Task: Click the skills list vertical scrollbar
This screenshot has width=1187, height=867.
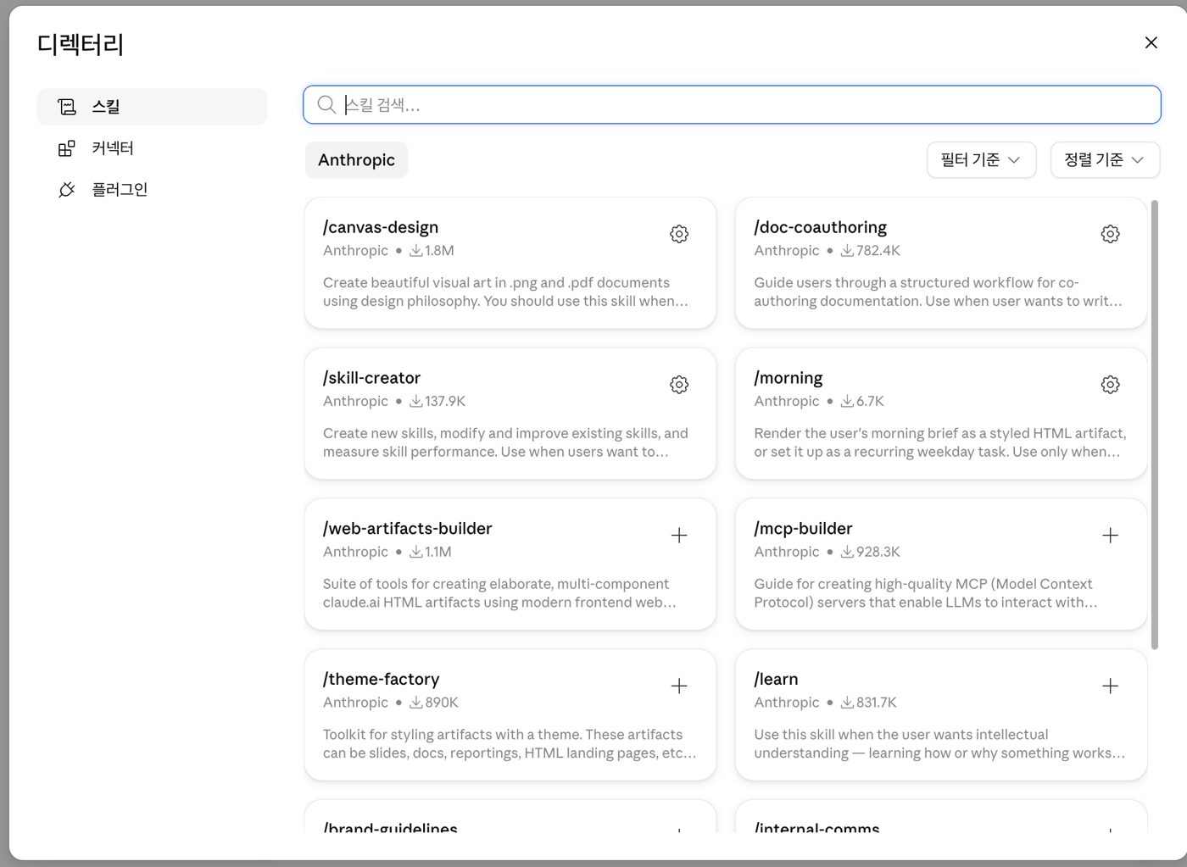Action: click(1154, 425)
